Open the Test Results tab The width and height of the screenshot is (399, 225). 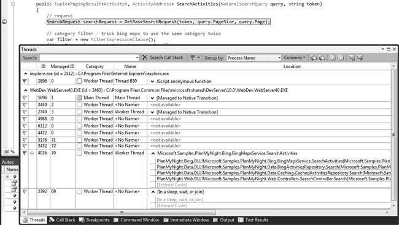(x=253, y=220)
